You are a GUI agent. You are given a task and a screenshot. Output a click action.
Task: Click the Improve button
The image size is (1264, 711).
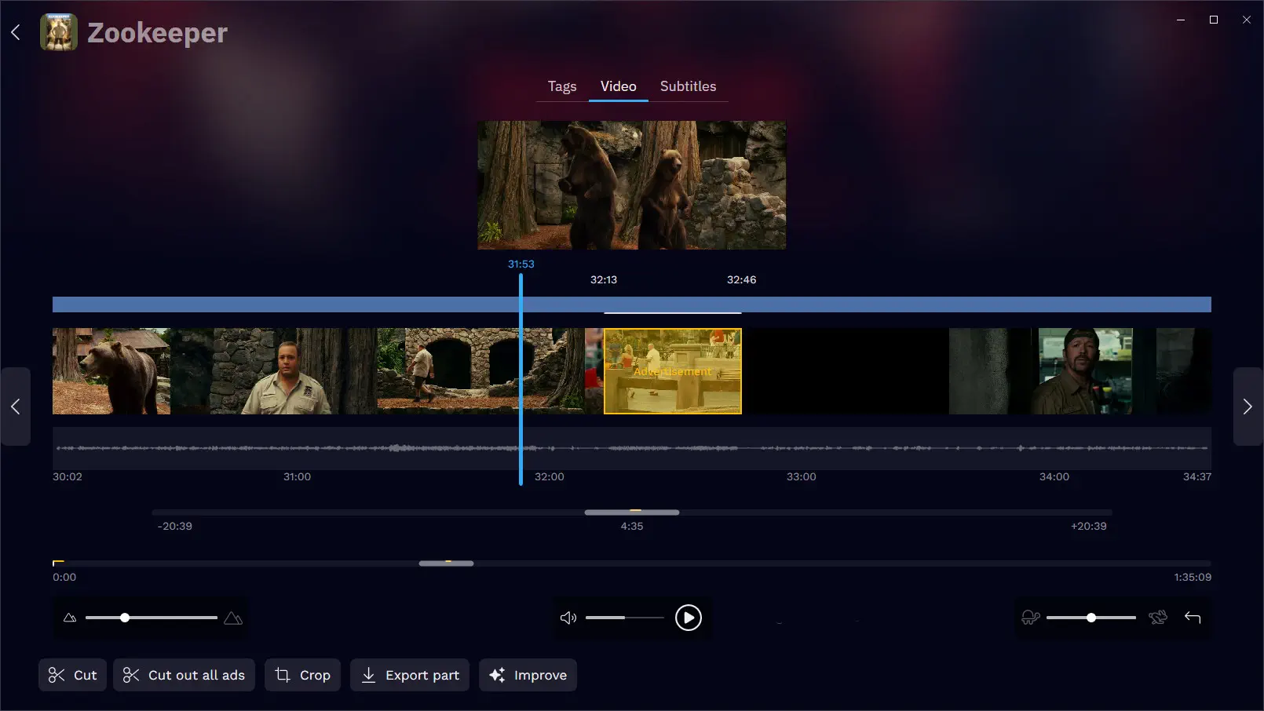pos(528,675)
